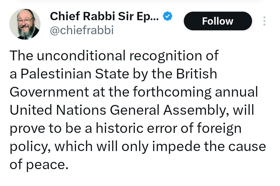Viewport: 280px width, 186px height.
Task: Click the word "British" in the tweet
Action: coord(197,74)
